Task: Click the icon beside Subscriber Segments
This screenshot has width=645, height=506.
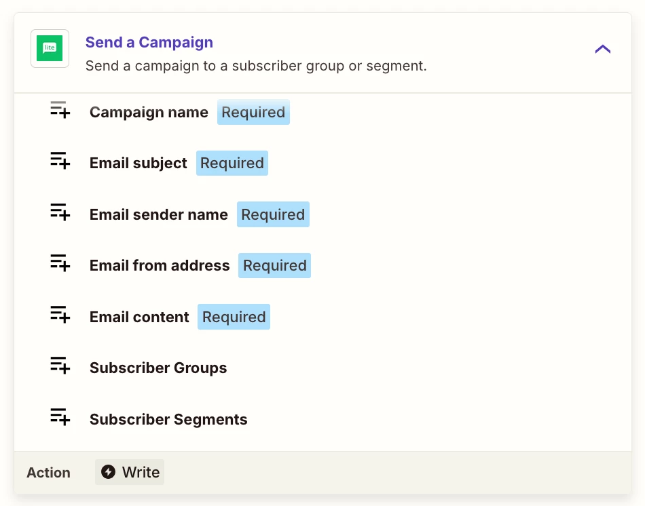Action: click(x=60, y=417)
